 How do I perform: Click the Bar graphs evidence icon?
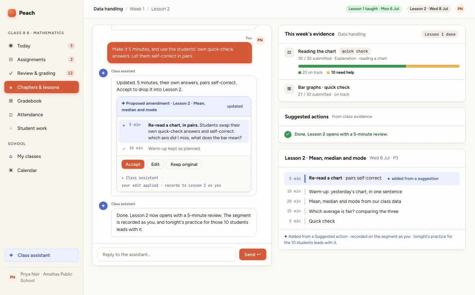289,88
